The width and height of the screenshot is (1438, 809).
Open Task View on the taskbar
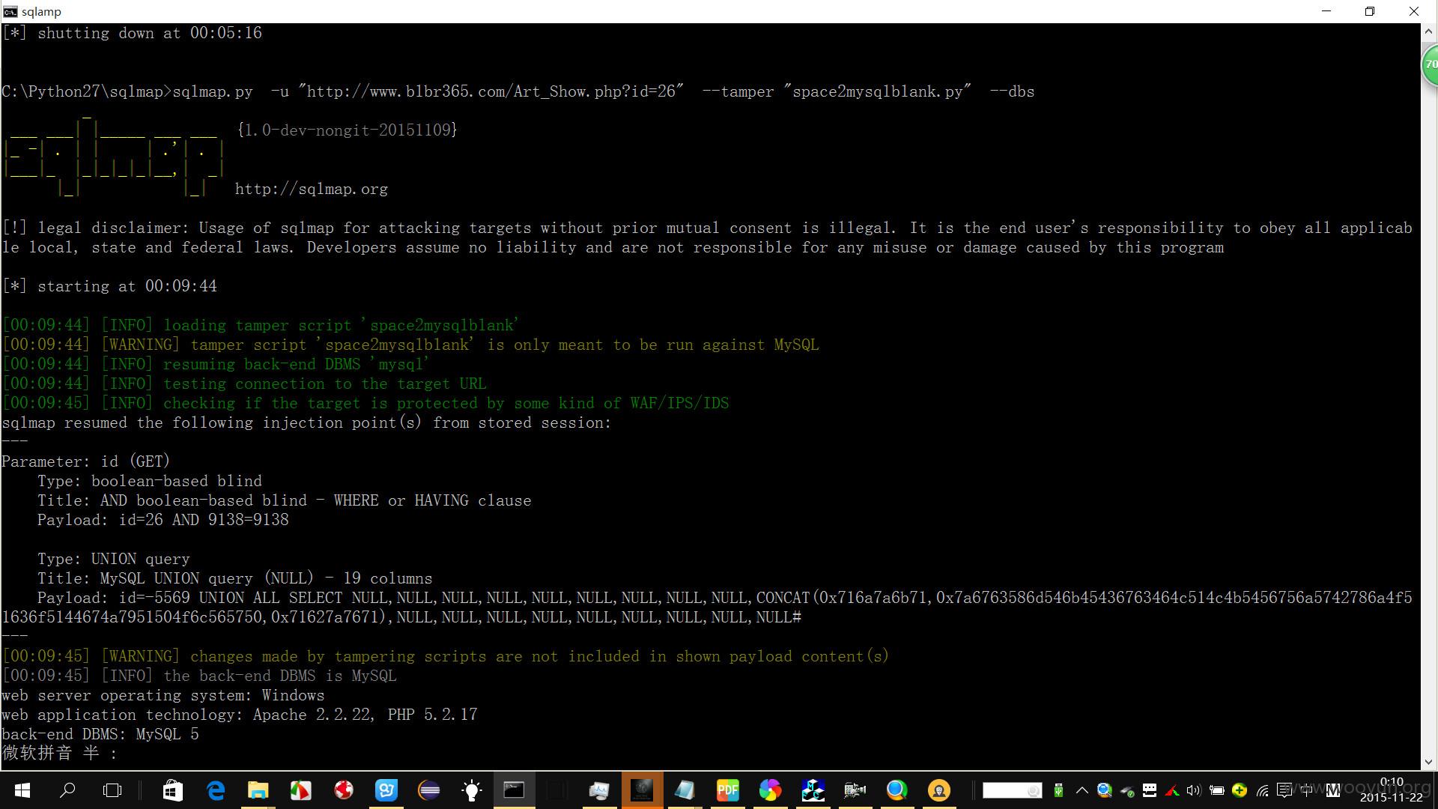point(112,790)
